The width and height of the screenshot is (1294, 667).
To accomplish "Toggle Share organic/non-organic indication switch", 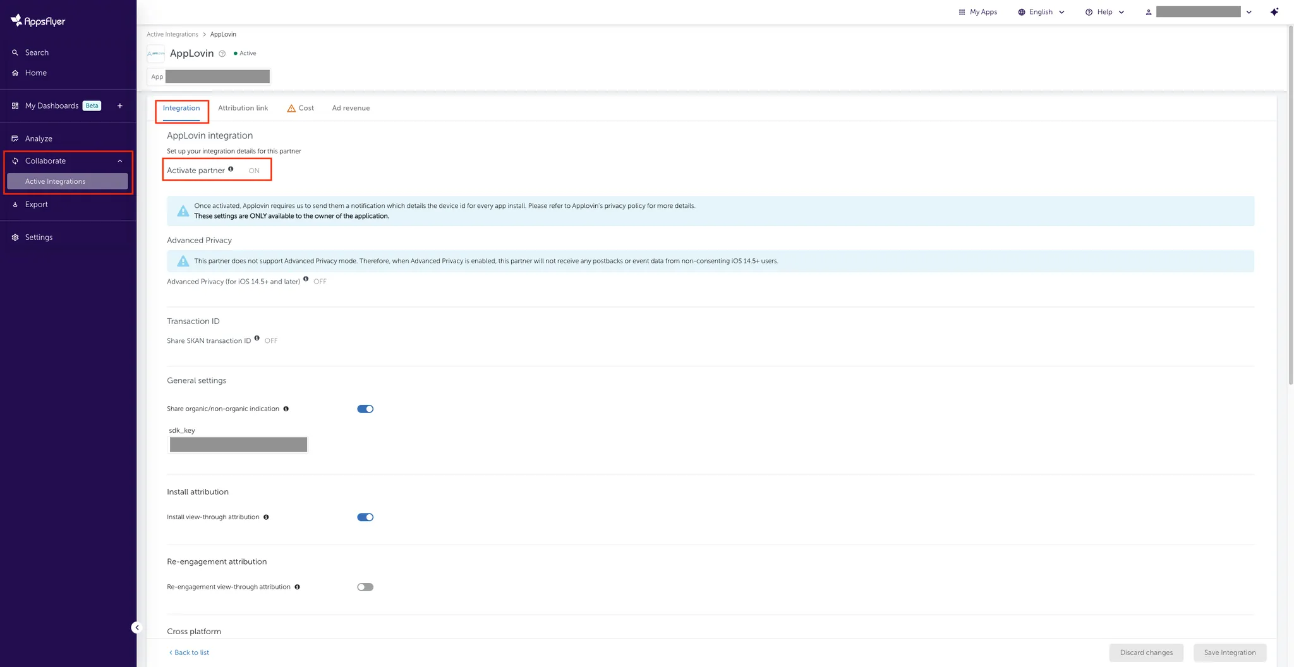I will pyautogui.click(x=365, y=409).
